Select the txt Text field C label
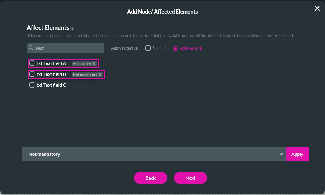This screenshot has width=325, height=195. coord(51,85)
